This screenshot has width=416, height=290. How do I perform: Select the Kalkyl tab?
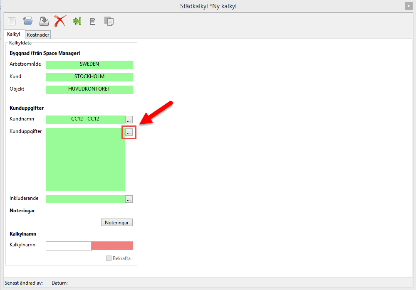[x=14, y=34]
